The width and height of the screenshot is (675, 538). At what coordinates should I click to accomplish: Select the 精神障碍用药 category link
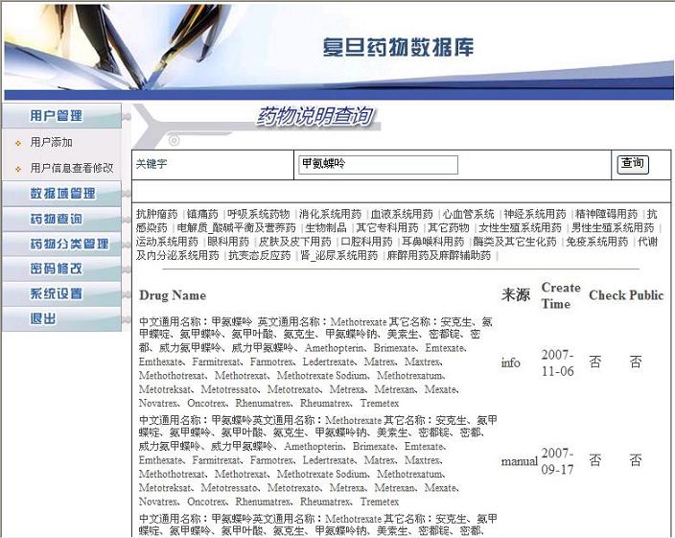606,214
